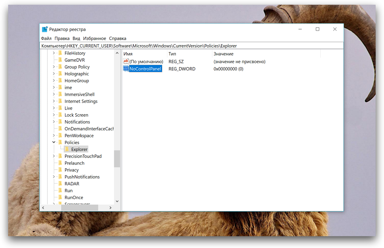This screenshot has width=384, height=248.
Task: Click the Holographic folder icon
Action: pyautogui.click(x=60, y=74)
